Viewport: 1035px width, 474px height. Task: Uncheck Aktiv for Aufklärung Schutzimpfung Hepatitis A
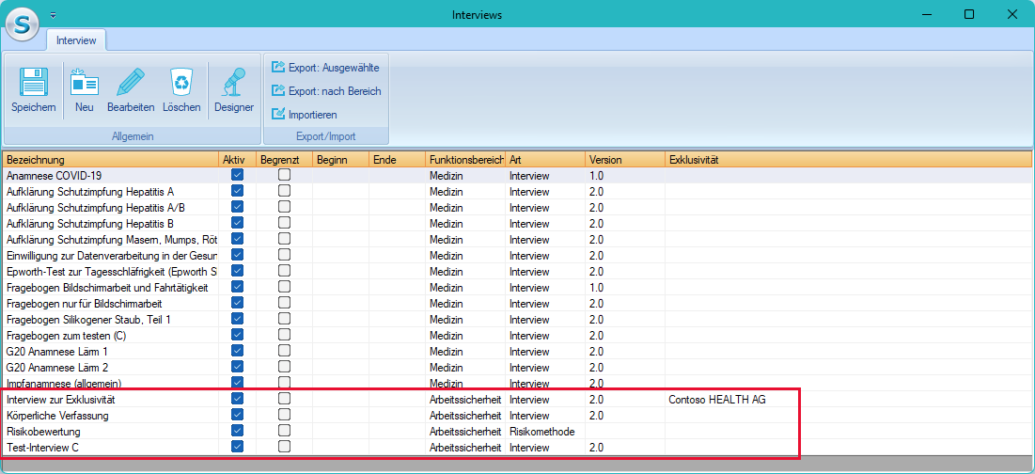(238, 191)
